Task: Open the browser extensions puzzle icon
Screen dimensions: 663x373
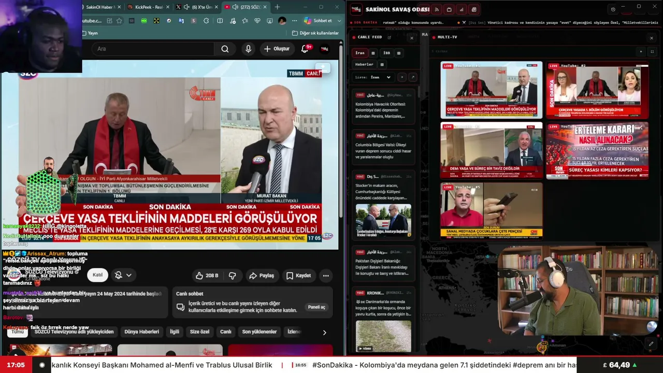Action: tap(206, 21)
